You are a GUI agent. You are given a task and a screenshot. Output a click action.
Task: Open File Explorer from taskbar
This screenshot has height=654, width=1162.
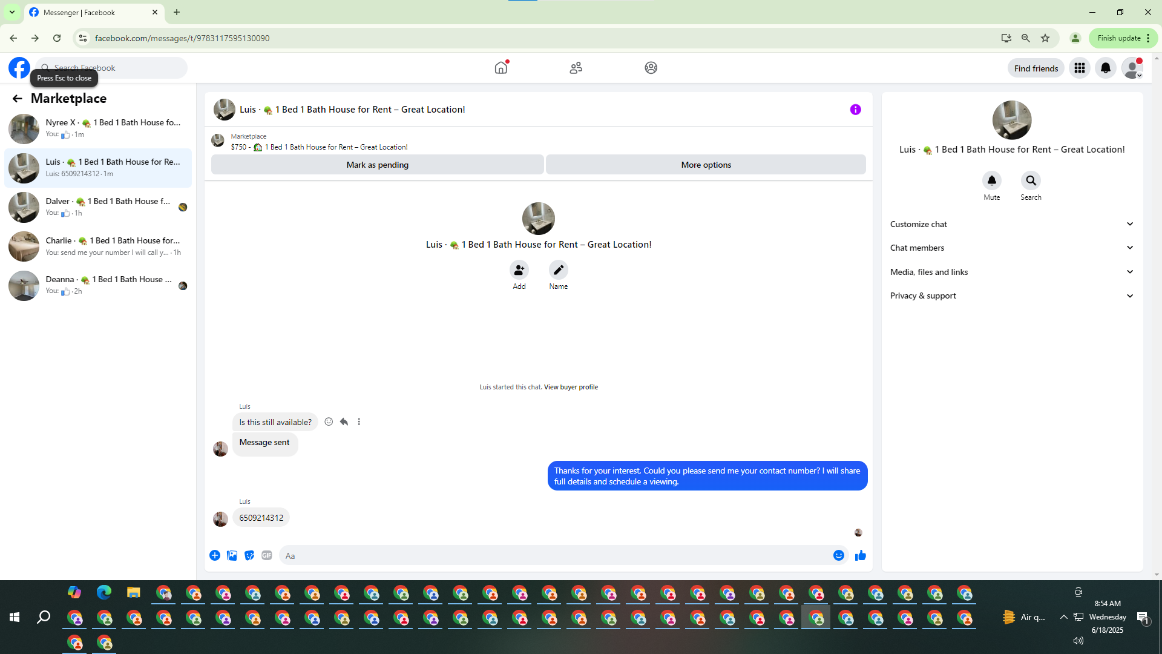(x=133, y=592)
